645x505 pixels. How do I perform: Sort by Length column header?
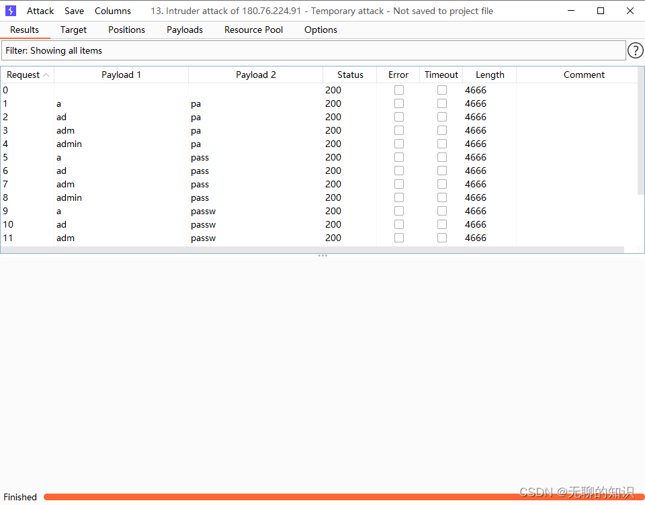490,75
